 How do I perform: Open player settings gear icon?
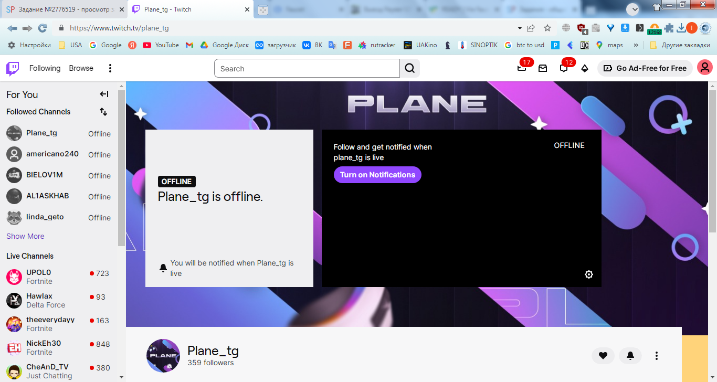(589, 274)
